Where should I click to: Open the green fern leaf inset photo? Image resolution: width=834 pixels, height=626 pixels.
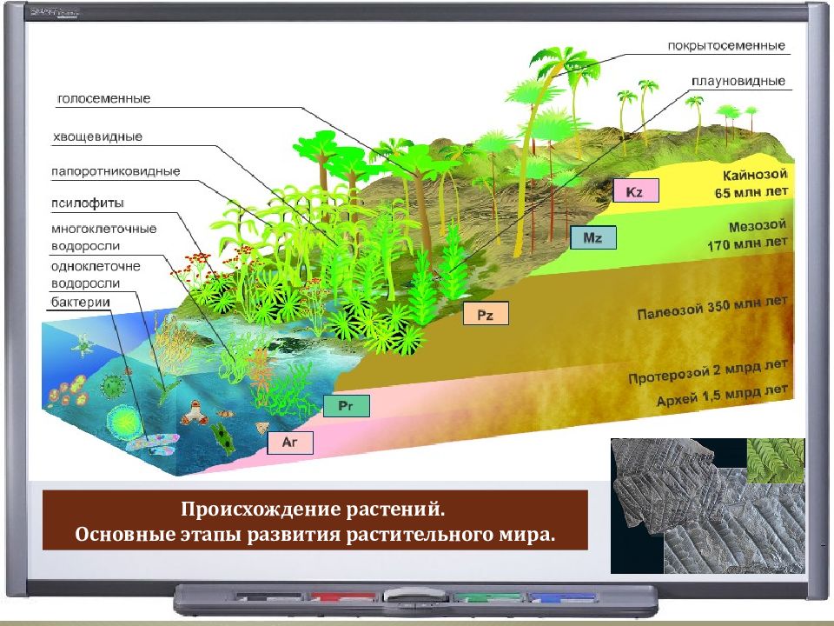(x=776, y=461)
